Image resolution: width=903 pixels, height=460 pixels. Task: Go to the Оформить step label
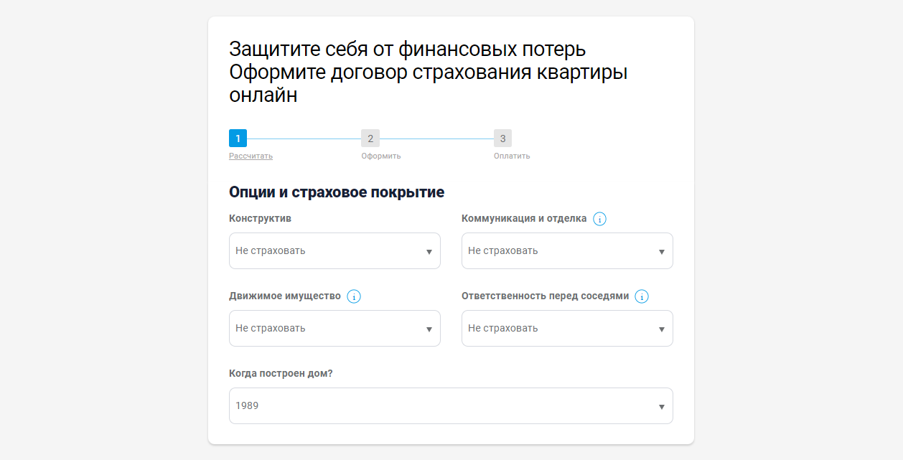pyautogui.click(x=381, y=156)
